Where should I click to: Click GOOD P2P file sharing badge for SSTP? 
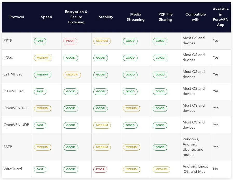click(x=160, y=147)
